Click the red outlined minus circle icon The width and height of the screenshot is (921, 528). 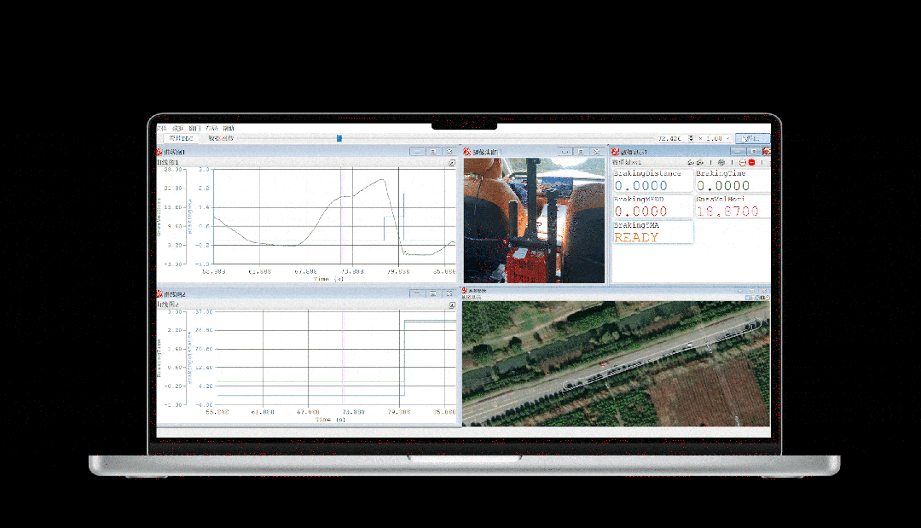click(742, 162)
